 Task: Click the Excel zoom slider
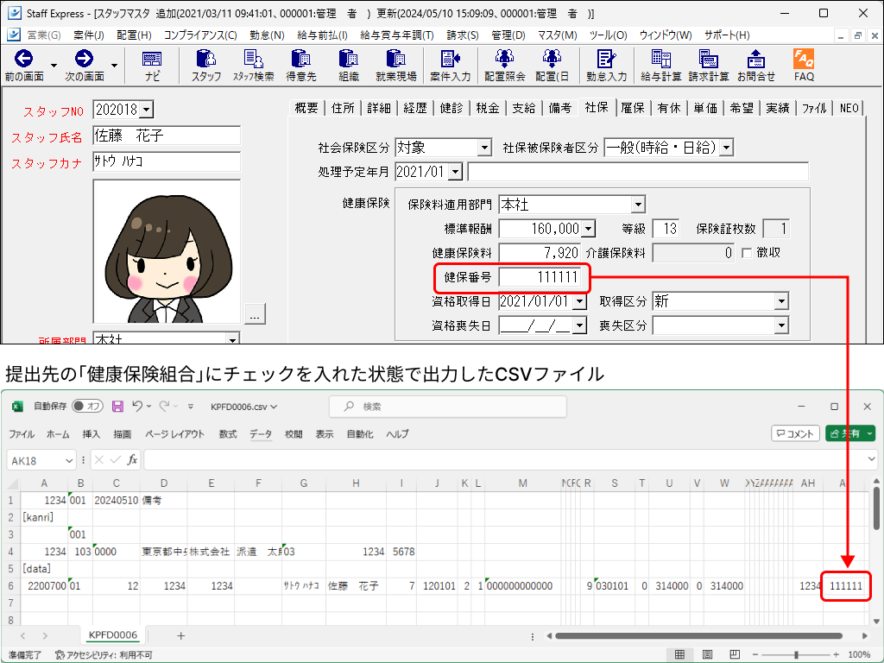pos(795,654)
